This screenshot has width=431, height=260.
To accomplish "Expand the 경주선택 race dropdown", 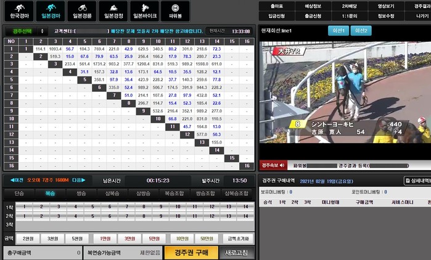I will click(x=25, y=31).
